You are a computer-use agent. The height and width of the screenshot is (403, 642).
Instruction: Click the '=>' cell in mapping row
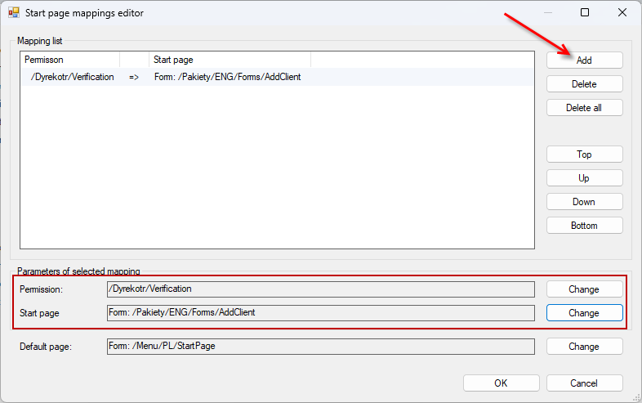click(134, 77)
